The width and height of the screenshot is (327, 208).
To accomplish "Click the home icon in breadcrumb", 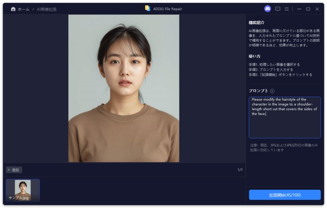I will [x=13, y=9].
